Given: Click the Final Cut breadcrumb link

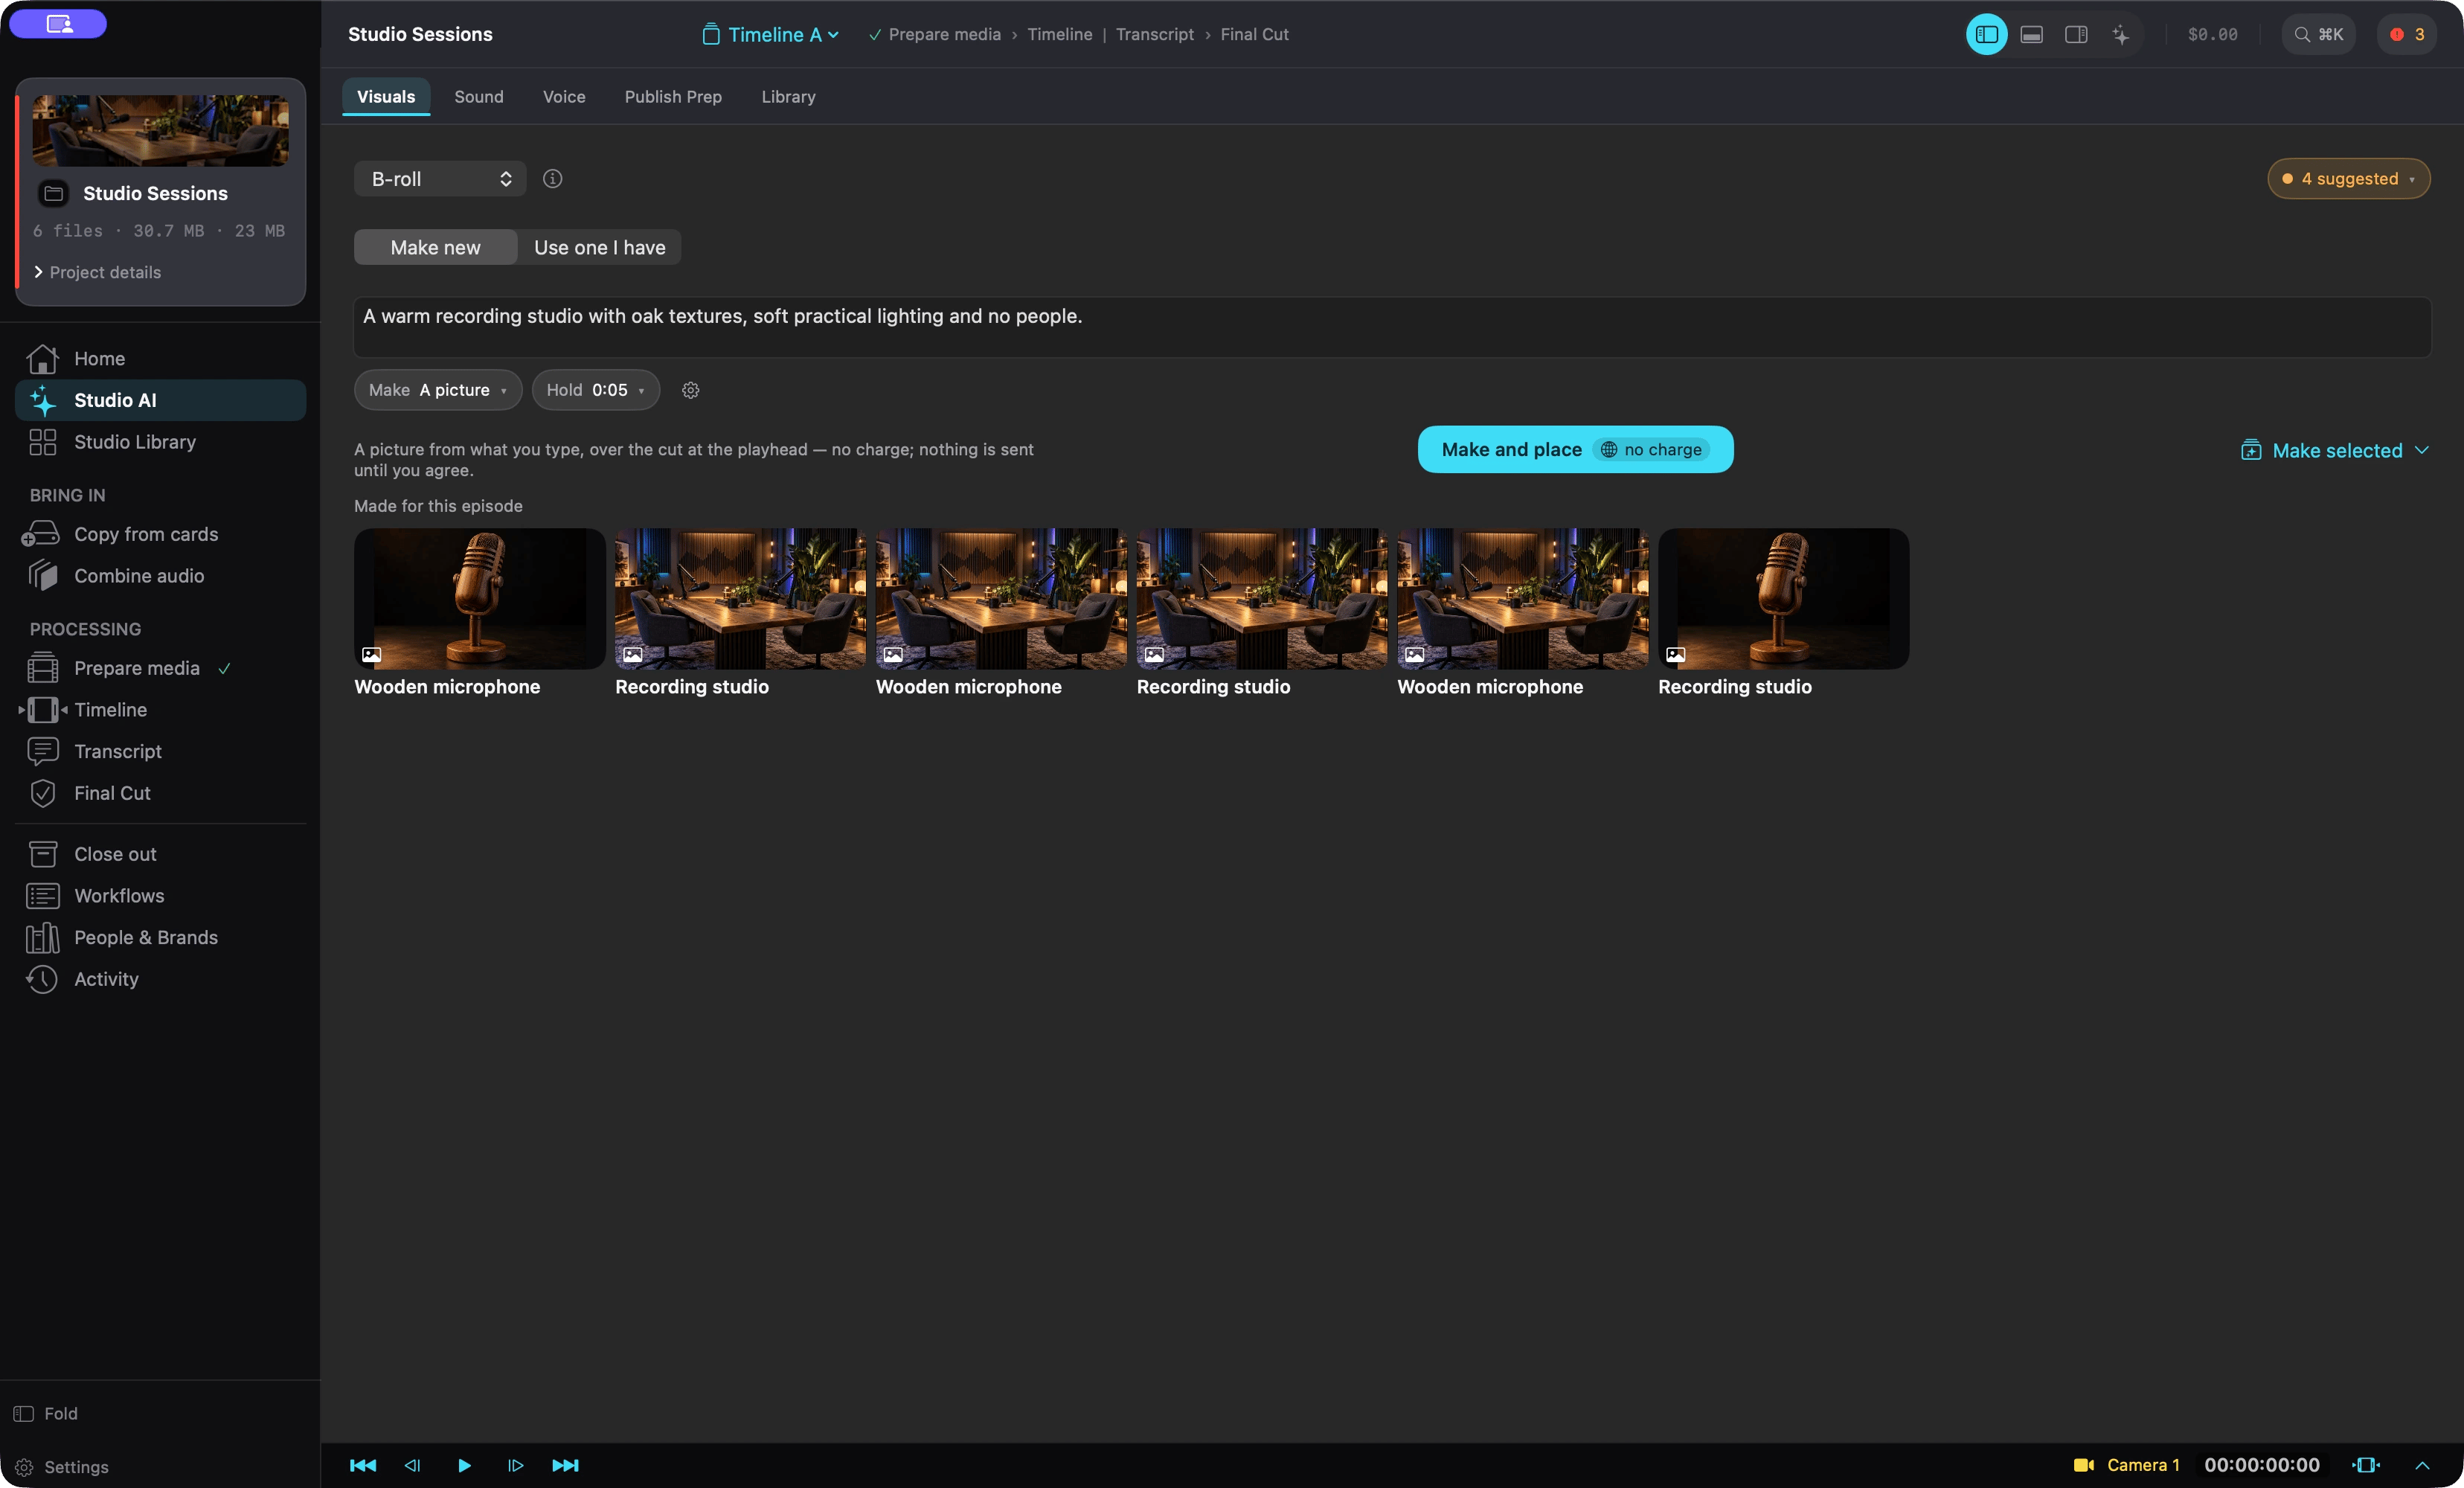Looking at the screenshot, I should [x=1254, y=34].
